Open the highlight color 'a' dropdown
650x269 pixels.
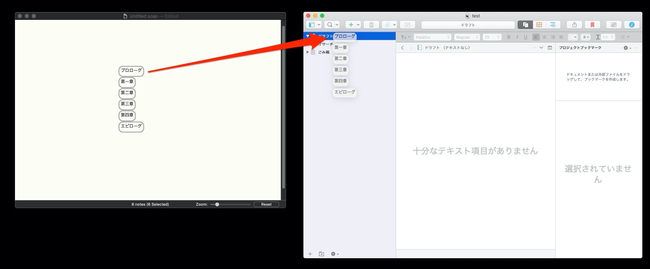pos(586,37)
